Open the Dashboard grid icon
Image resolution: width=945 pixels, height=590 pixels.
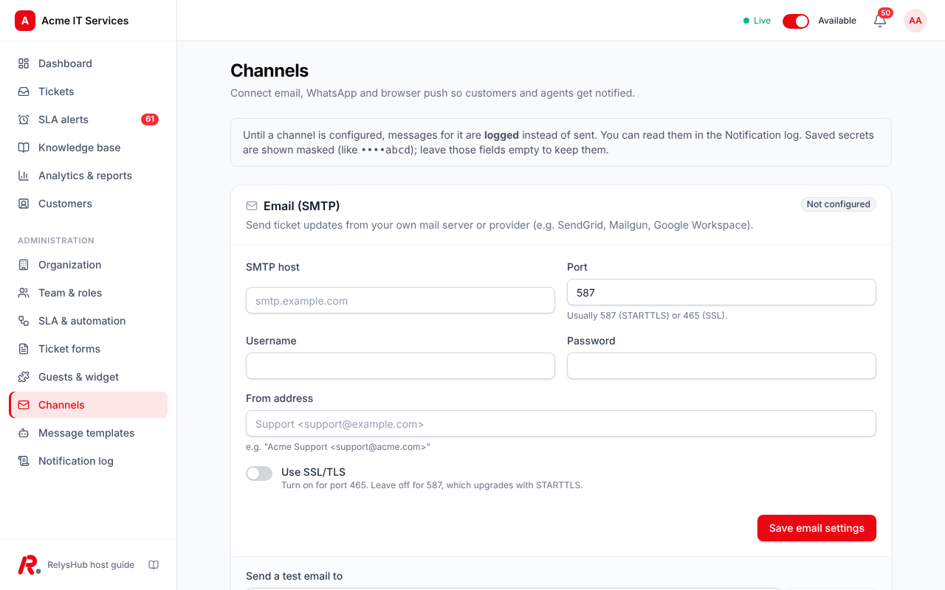(24, 63)
